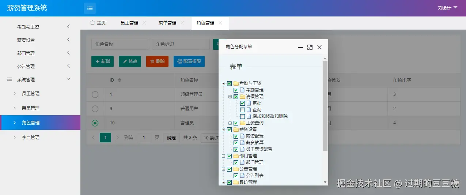Viewport: 466px width, 195px height.
Task: Toggle the hamburger sidebar collapse icon
Action: [x=90, y=8]
